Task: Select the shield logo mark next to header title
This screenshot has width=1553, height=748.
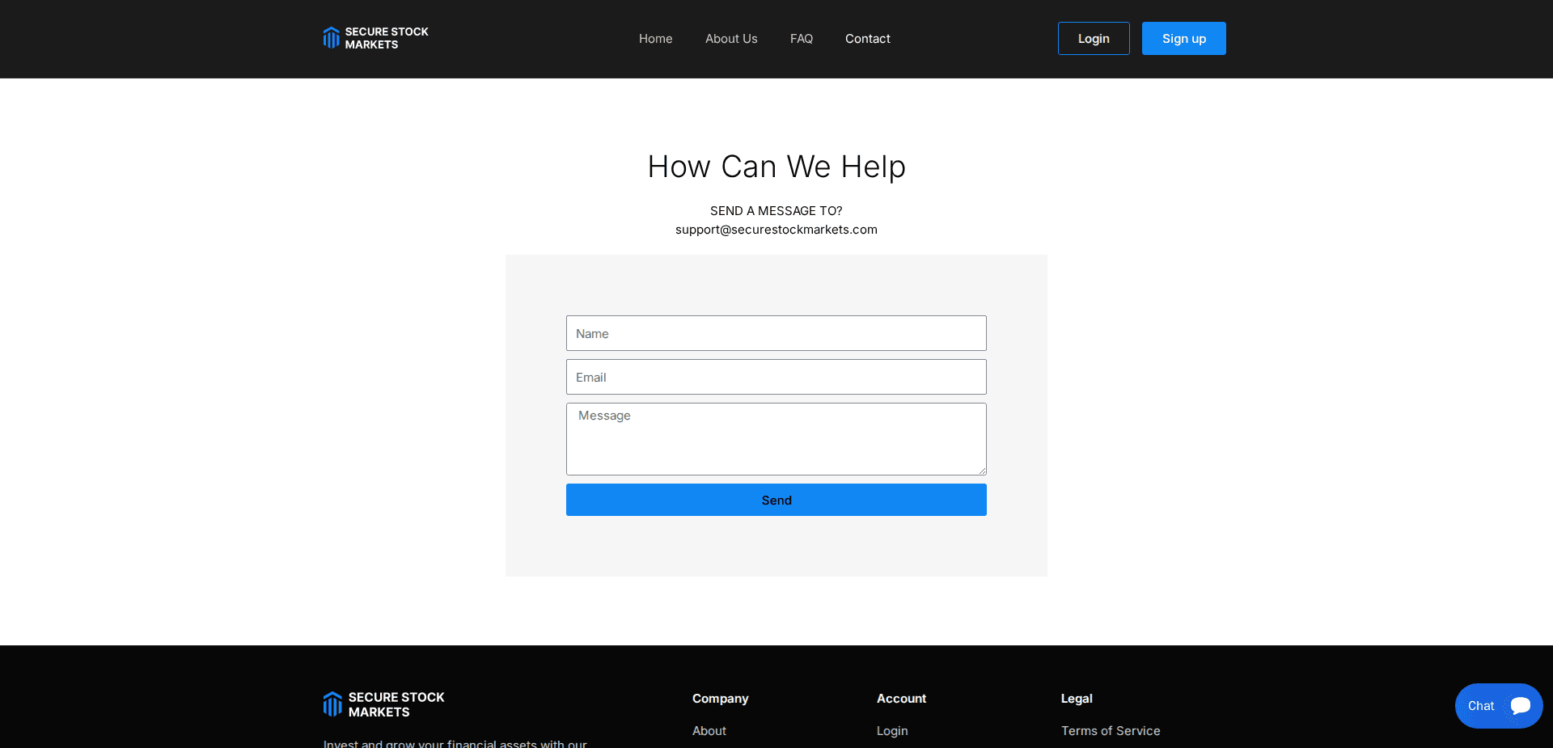Action: (331, 38)
